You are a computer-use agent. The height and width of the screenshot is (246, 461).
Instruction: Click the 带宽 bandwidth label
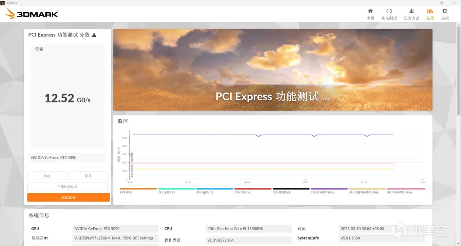click(x=39, y=49)
